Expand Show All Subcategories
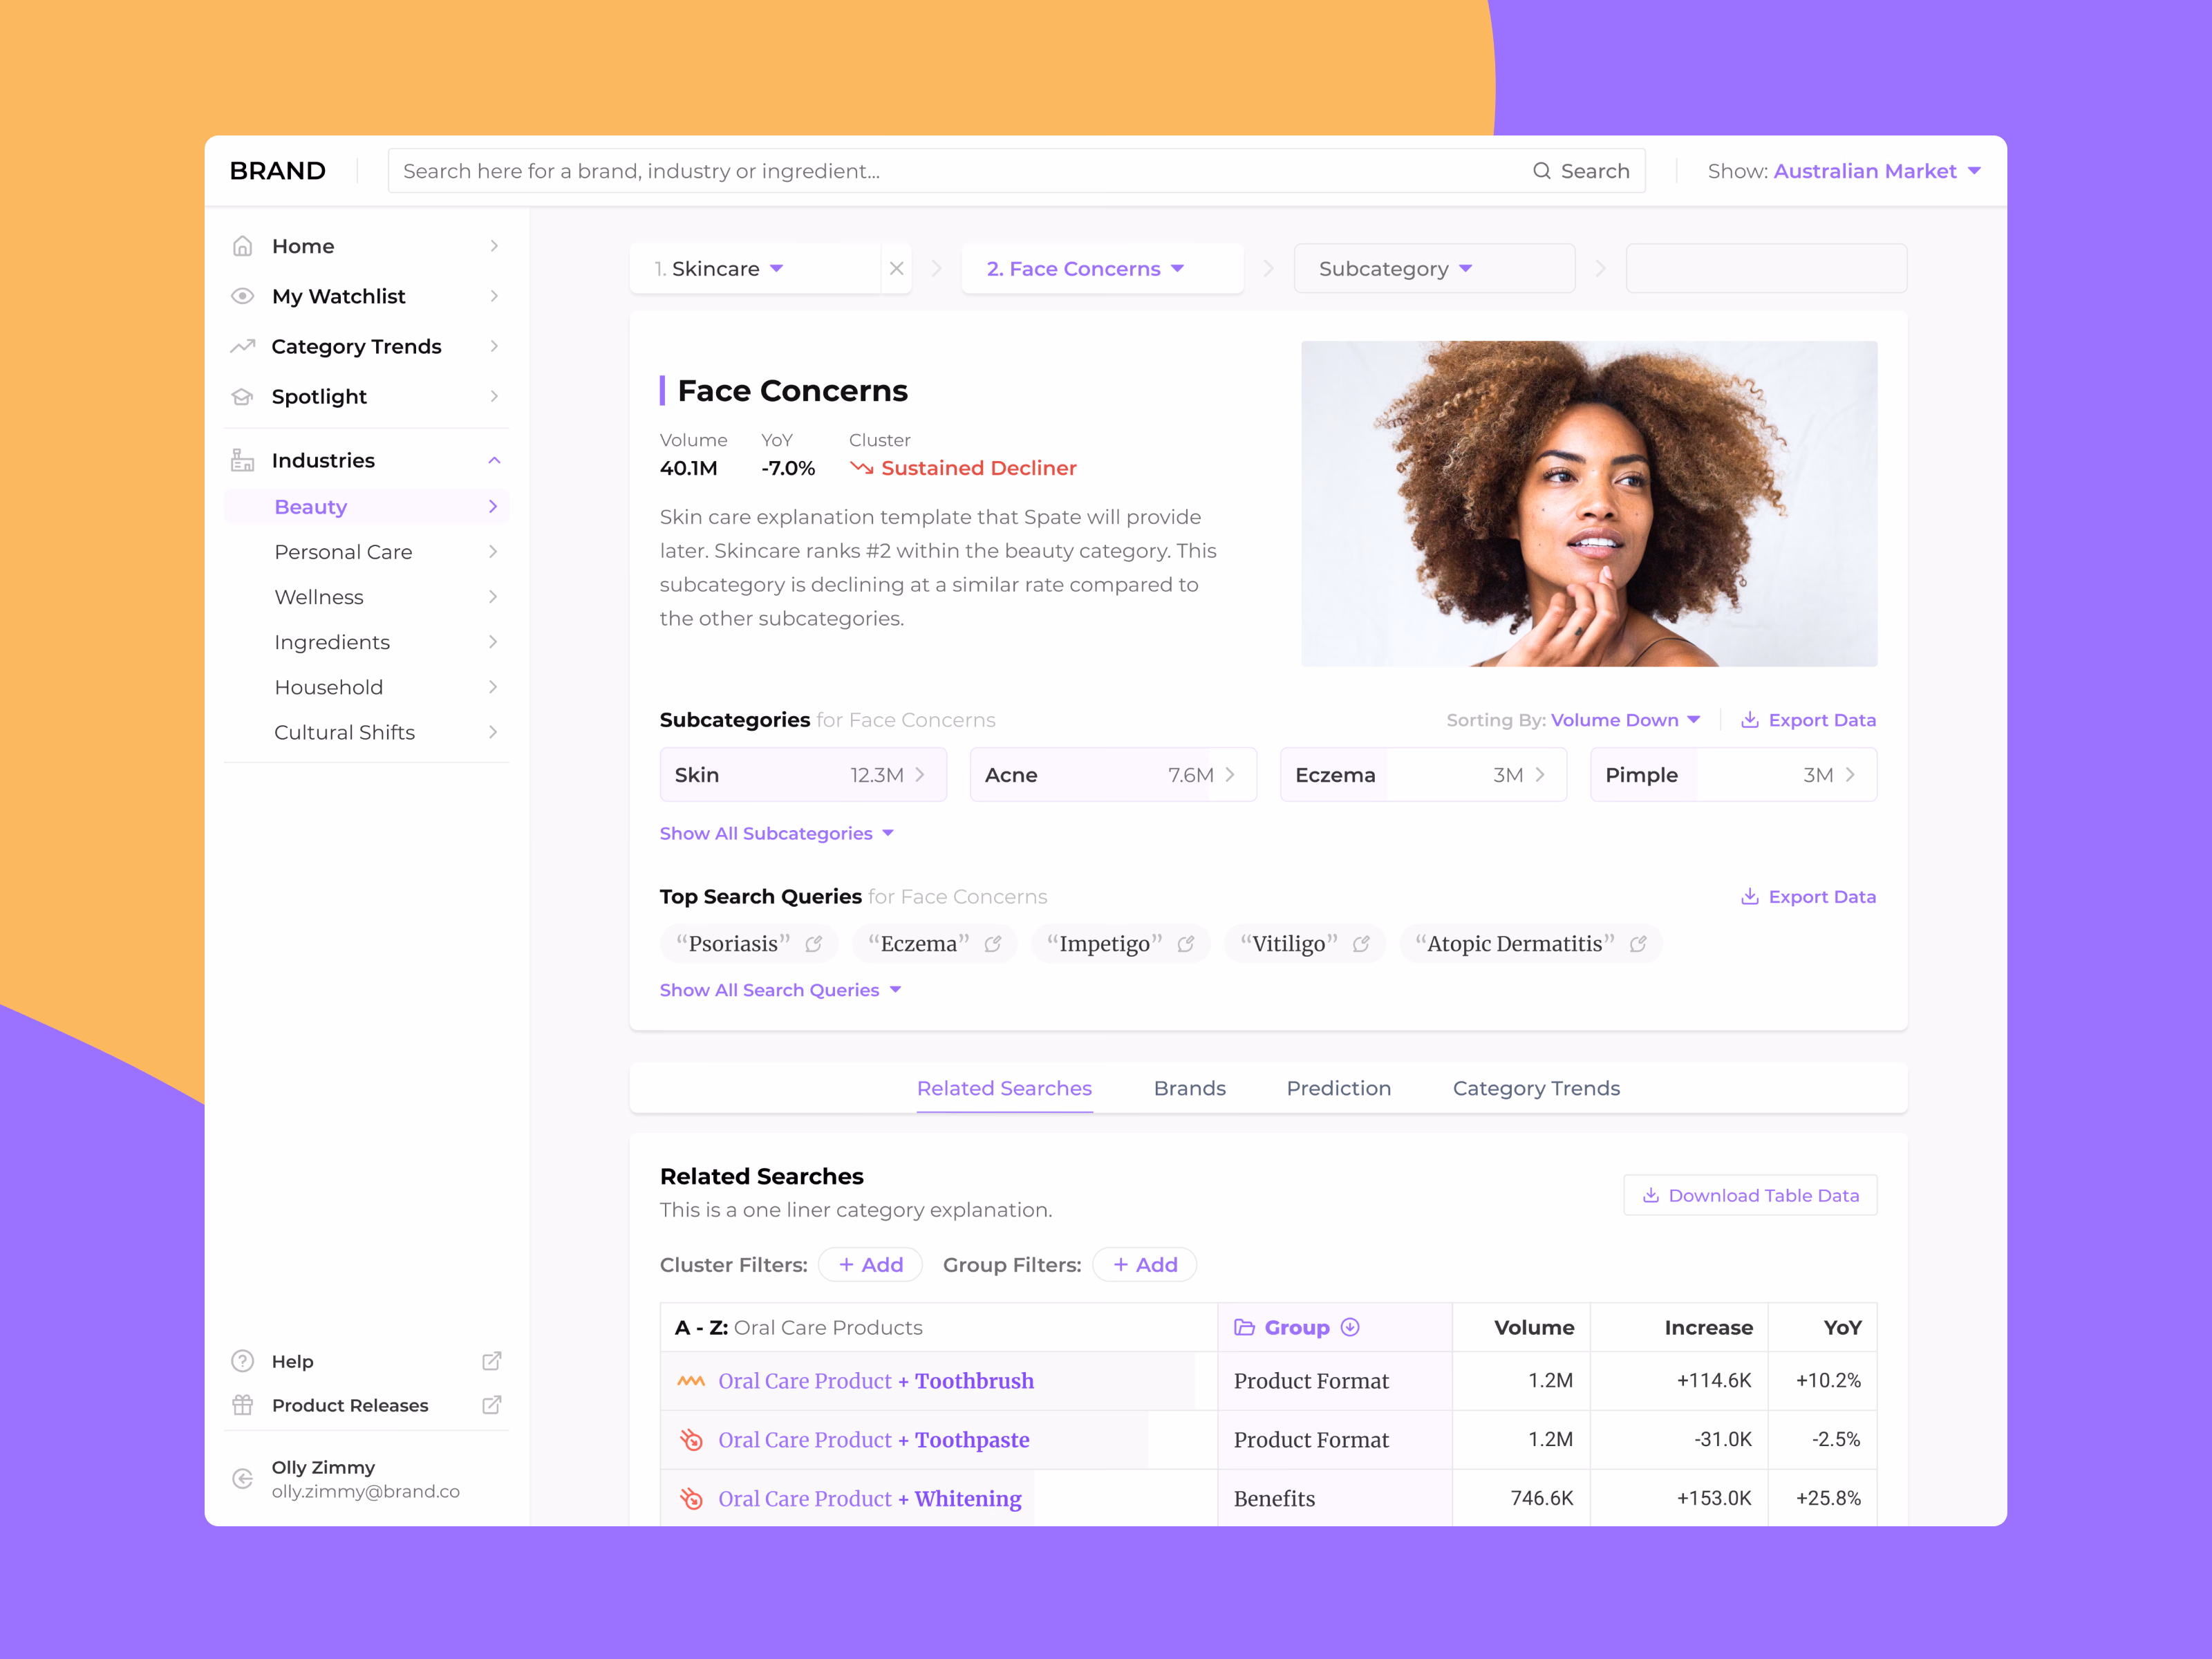2212x1659 pixels. pyautogui.click(x=776, y=833)
